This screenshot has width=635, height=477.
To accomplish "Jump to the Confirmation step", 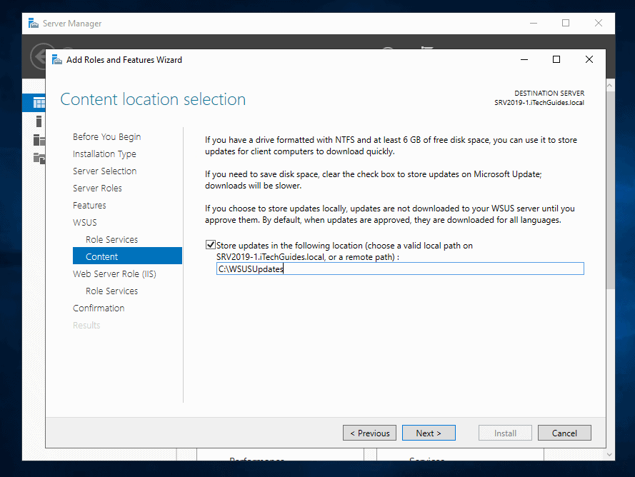I will tap(99, 308).
